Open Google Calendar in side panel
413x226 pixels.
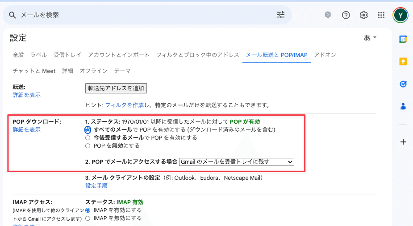403,39
